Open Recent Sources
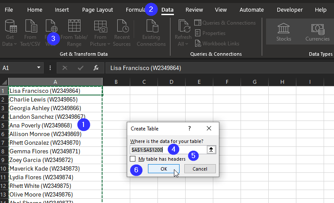This screenshot has width=334, height=203. point(122,33)
